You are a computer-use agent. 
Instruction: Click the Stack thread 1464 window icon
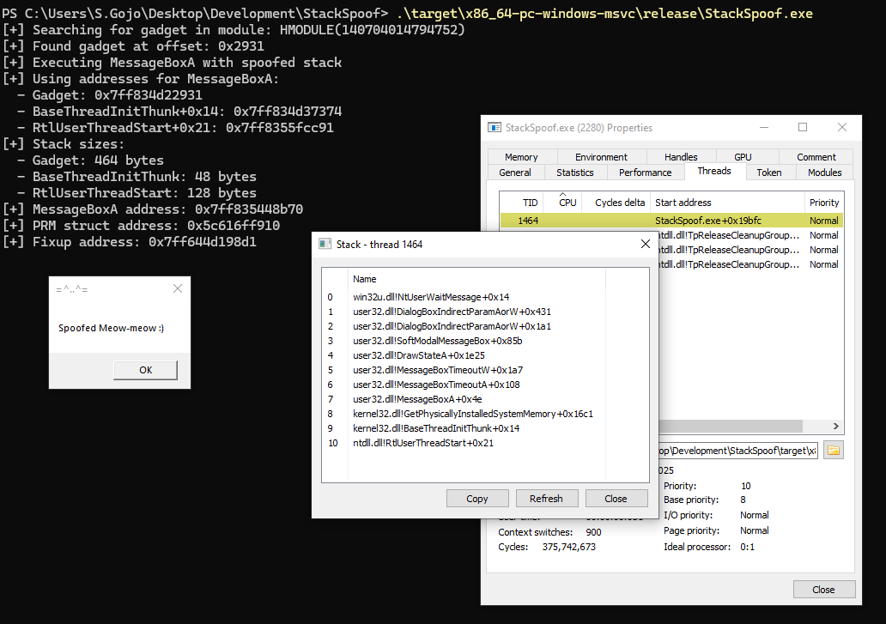click(325, 244)
